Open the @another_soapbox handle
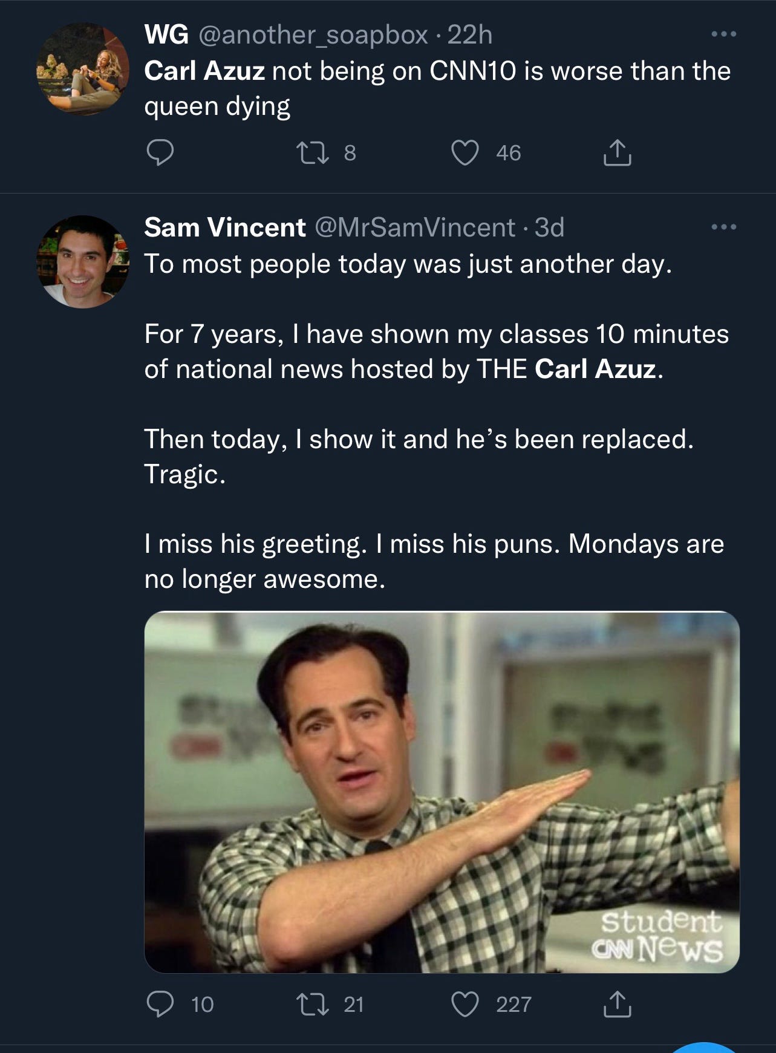 pos(312,35)
